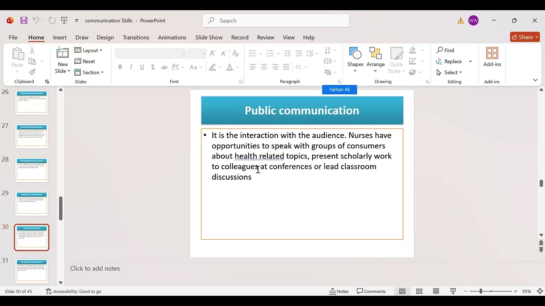The image size is (545, 306).
Task: Switch to Slide Sorter view icon
Action: [419, 291]
